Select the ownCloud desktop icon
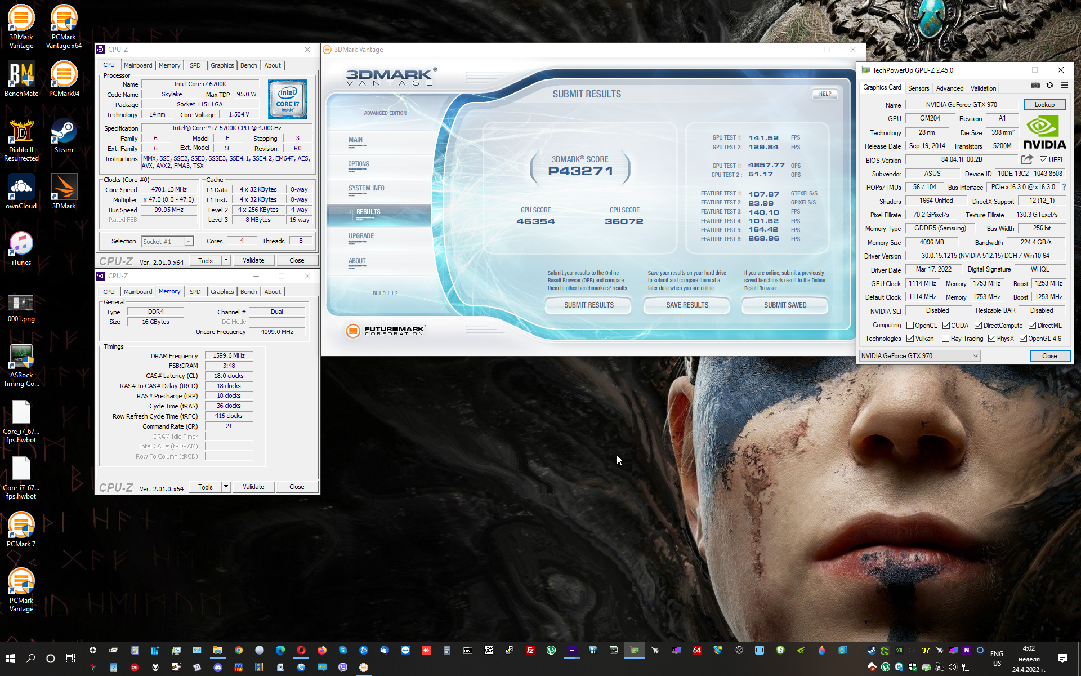Viewport: 1081px width, 676px height. 21,192
